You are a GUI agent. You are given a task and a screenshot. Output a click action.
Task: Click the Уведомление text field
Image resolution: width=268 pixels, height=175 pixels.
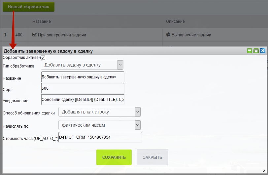83,100
